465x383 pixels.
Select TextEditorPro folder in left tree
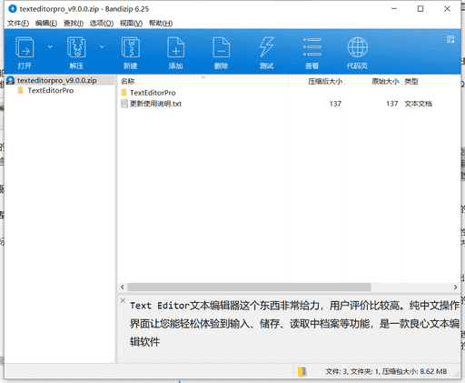[x=51, y=90]
